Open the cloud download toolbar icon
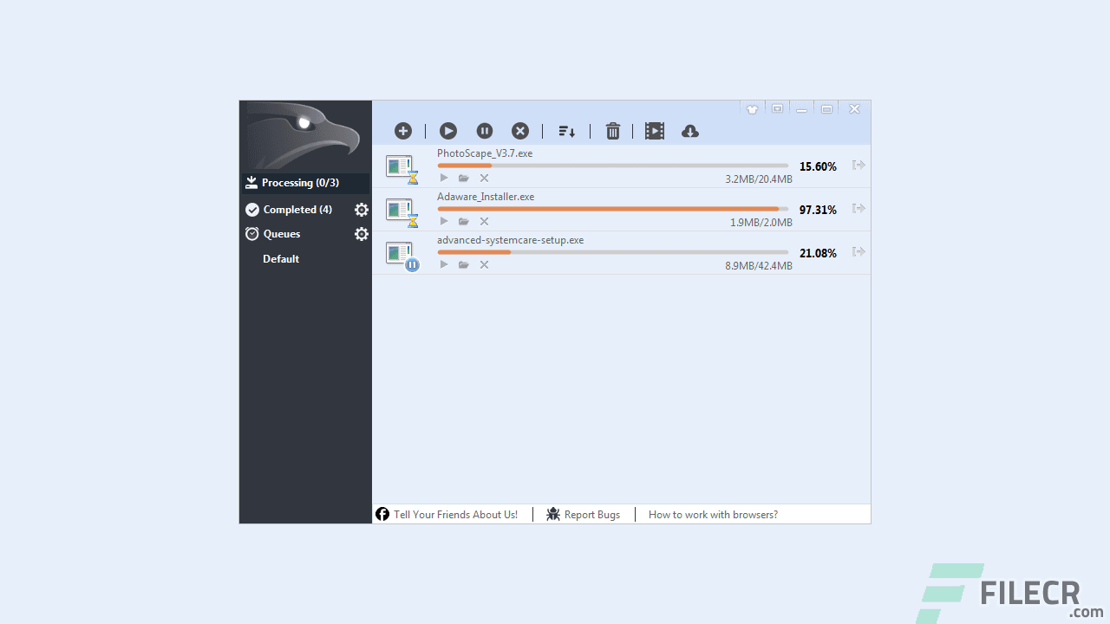Screen dimensions: 1110x624 coord(689,131)
